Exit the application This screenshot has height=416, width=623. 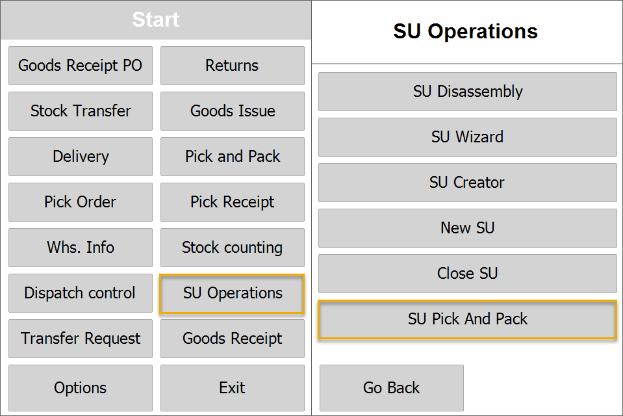pos(232,388)
